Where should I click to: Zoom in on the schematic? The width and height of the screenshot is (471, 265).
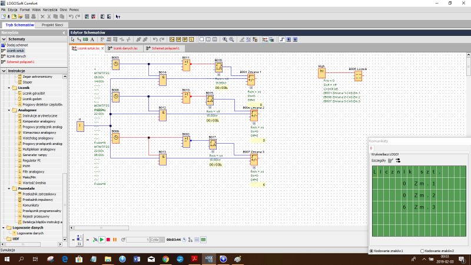pyautogui.click(x=225, y=39)
